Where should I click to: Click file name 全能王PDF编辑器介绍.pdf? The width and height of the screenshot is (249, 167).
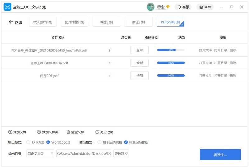[49, 63]
